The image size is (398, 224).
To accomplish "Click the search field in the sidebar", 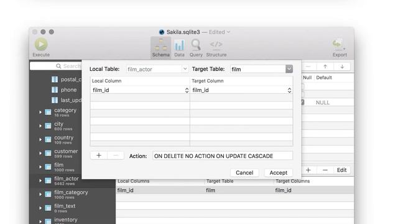I will 56,66.
